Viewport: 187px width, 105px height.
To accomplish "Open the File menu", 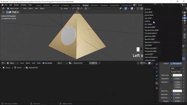I will 6,5.
